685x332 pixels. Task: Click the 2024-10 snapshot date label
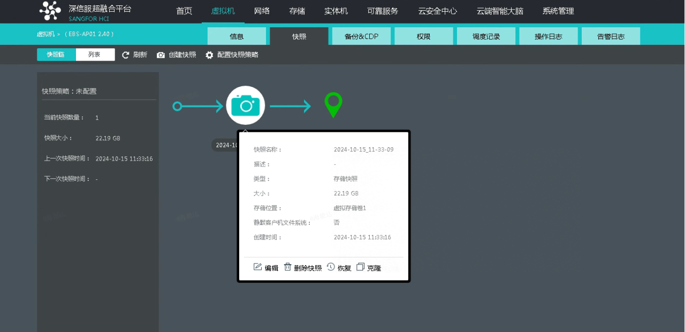point(227,145)
